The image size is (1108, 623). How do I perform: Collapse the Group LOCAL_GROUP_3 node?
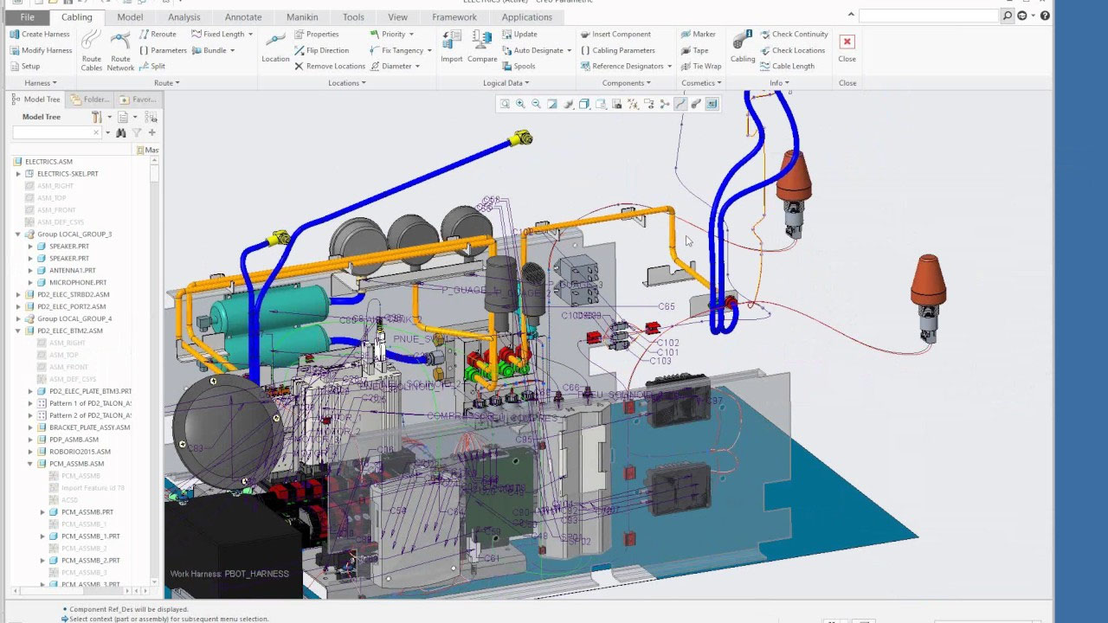[x=18, y=234]
